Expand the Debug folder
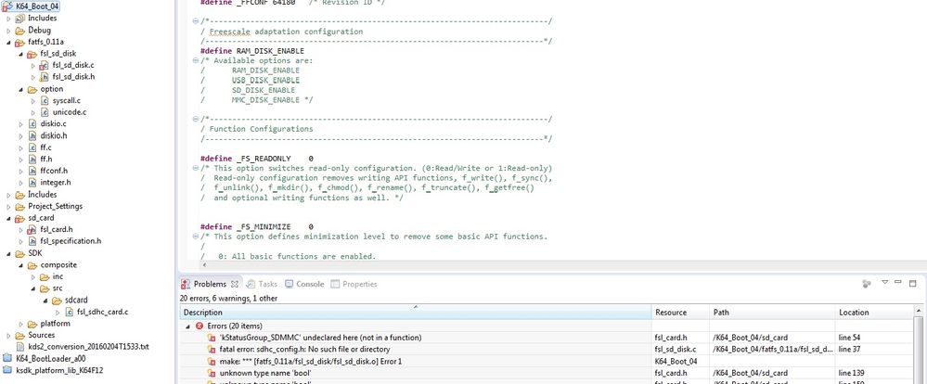The image size is (927, 384). pos(9,30)
